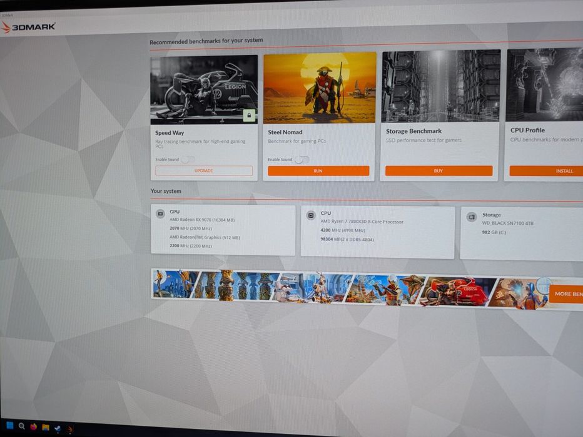The height and width of the screenshot is (437, 583).
Task: Click the CPU processor icon in system panel
Action: pos(311,215)
